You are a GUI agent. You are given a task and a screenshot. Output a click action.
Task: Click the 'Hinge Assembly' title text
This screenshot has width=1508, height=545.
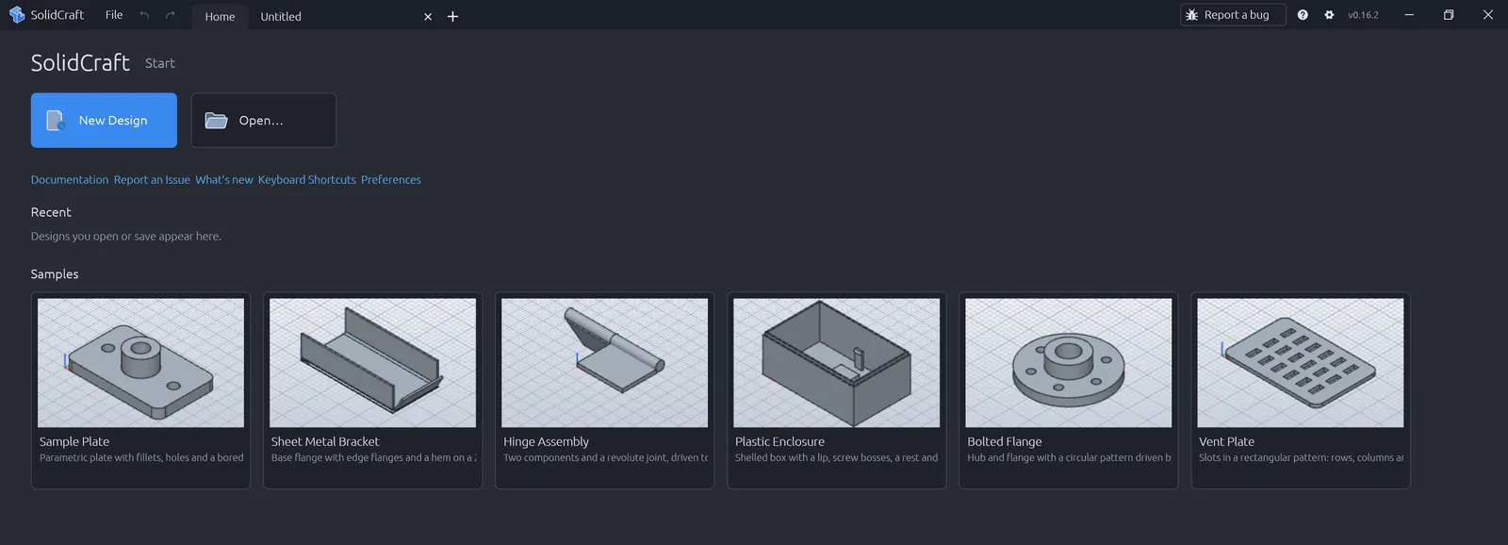tap(546, 441)
